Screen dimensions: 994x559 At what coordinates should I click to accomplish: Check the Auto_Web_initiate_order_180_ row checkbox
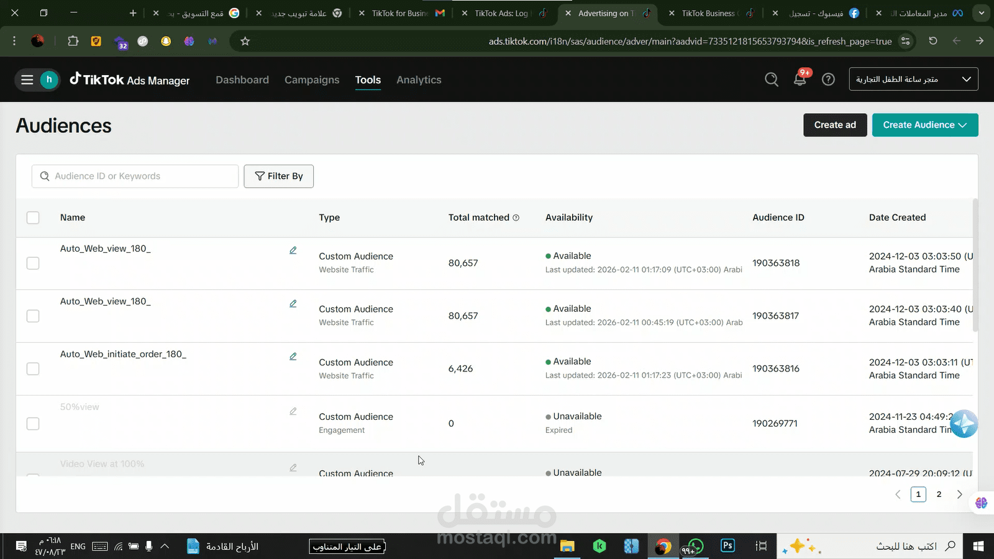click(33, 368)
